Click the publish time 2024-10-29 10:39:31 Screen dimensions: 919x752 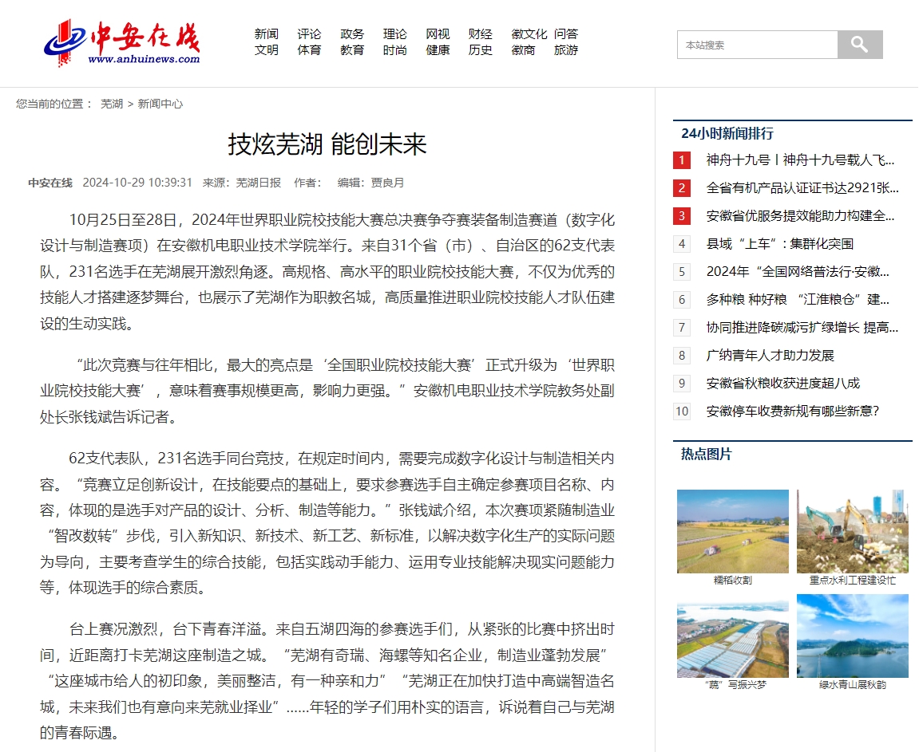(137, 183)
